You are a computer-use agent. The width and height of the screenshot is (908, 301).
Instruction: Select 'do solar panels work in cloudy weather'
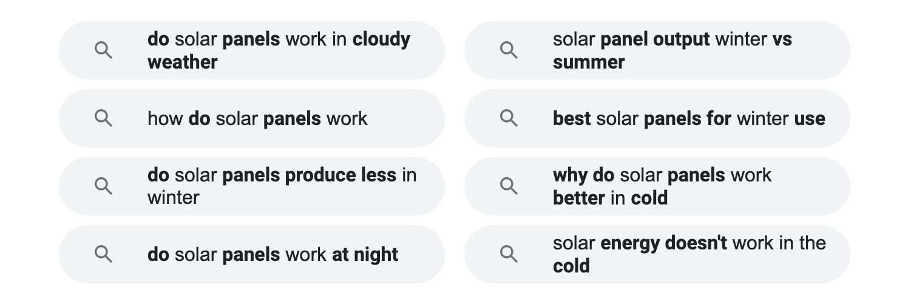[x=279, y=40]
